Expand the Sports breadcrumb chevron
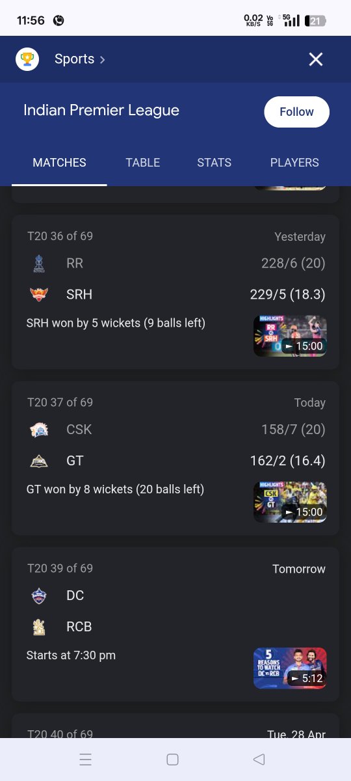351x781 pixels. pyautogui.click(x=102, y=59)
